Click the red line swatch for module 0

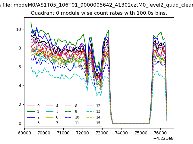[30, 106]
